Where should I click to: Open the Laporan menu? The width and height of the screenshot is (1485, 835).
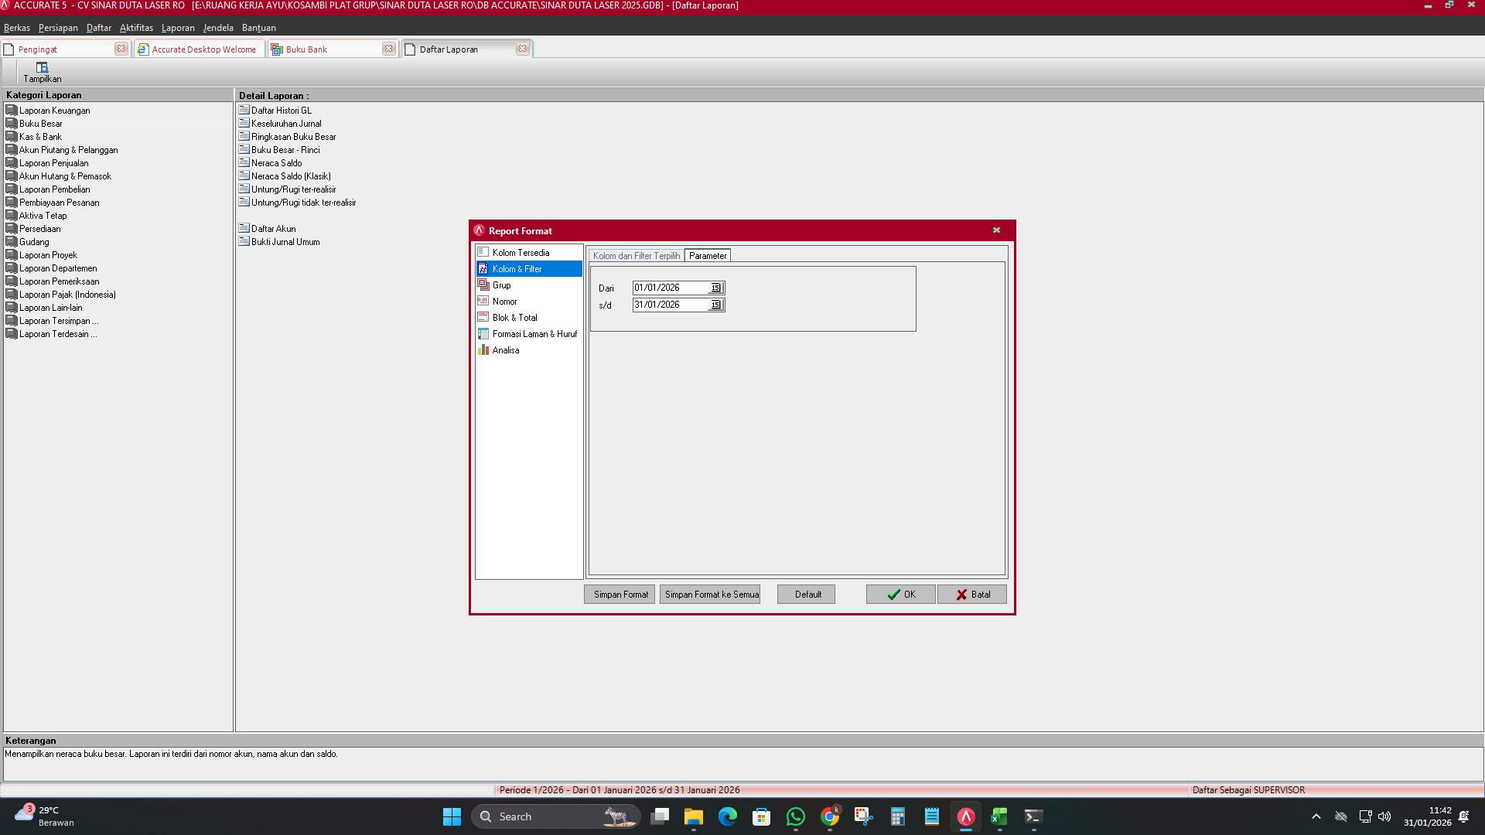[178, 27]
